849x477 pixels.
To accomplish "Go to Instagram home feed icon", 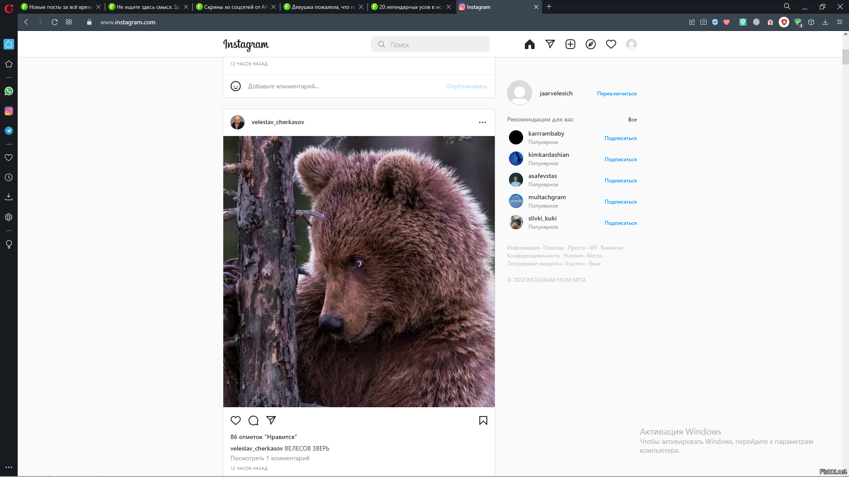I will [x=529, y=44].
